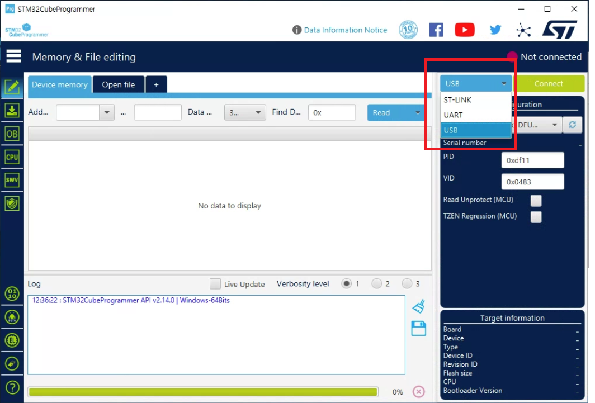Open the SWV viewer icon
Screen dimensions: 595x403
pos(12,180)
